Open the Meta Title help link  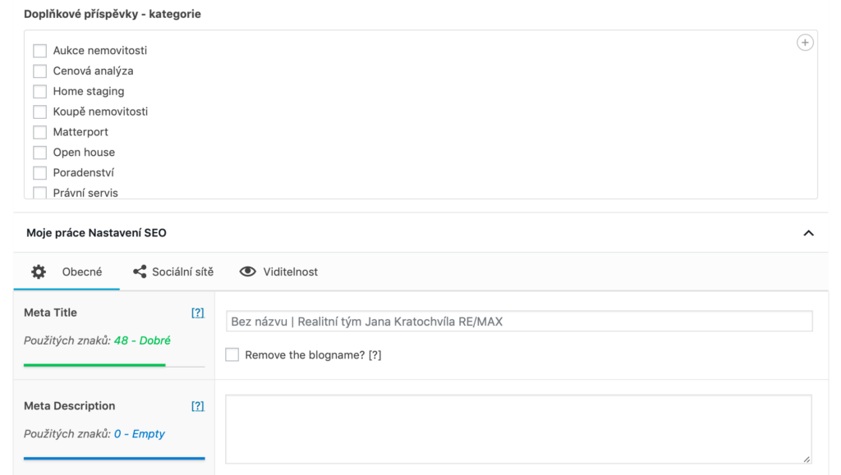197,313
